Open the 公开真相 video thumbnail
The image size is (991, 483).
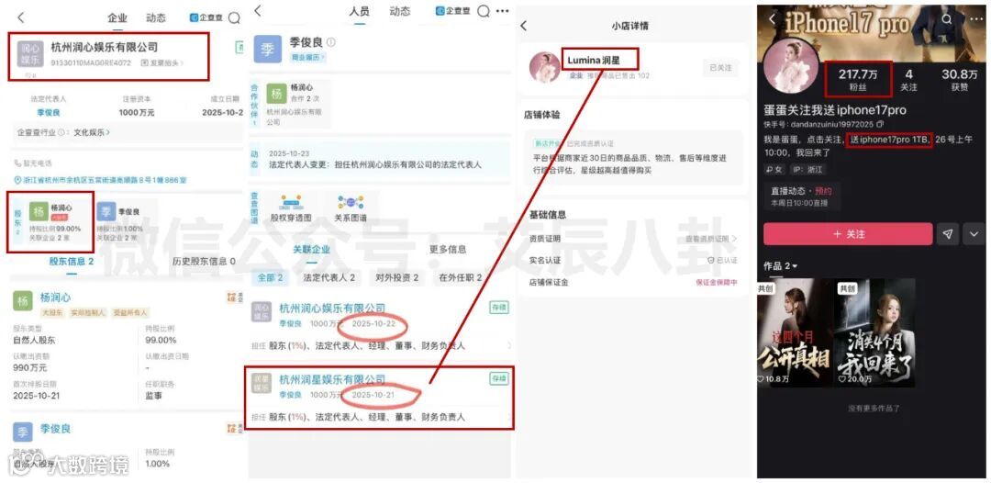pos(795,332)
